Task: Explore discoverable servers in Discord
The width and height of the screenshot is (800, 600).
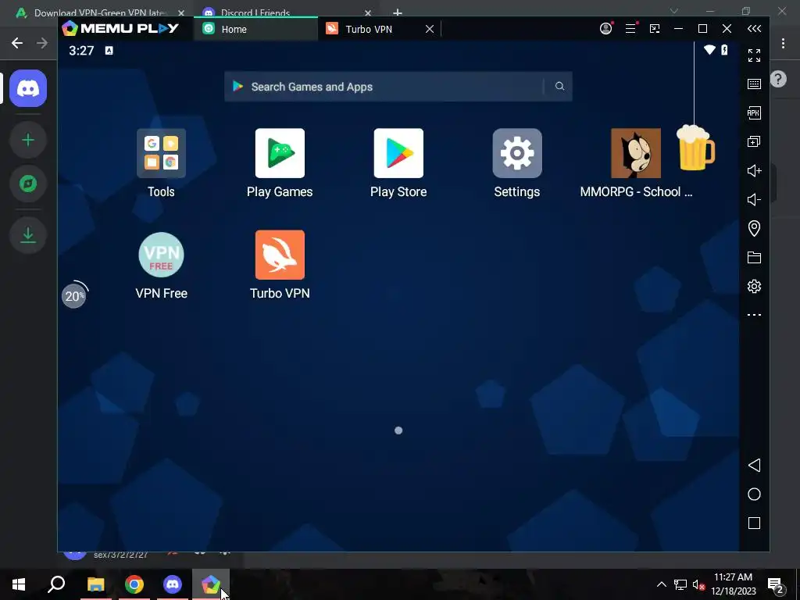Action: tap(28, 184)
